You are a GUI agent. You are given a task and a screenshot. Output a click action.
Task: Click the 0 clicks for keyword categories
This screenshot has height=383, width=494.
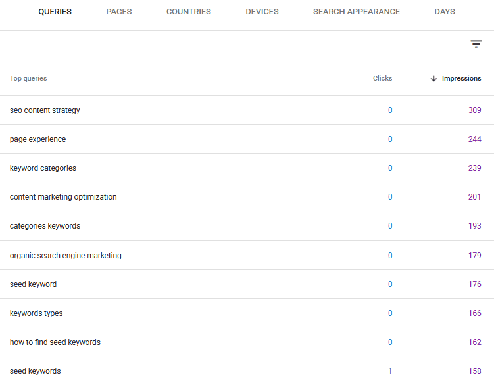pos(390,168)
